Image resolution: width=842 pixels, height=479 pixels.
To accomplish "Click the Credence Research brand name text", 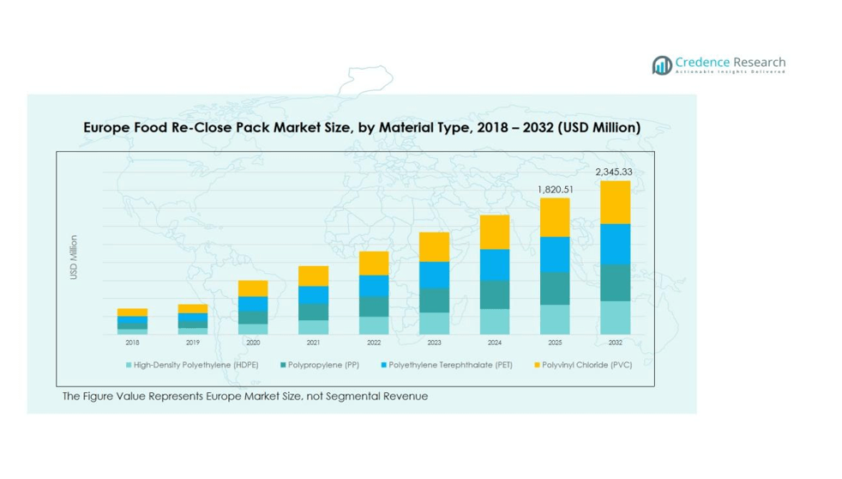I will click(730, 62).
